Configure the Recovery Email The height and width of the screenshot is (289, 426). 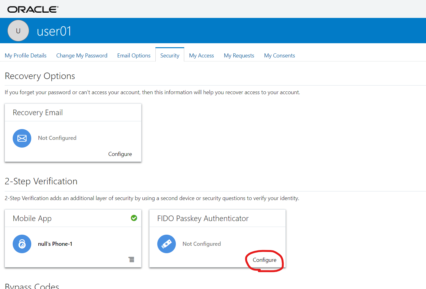click(120, 154)
